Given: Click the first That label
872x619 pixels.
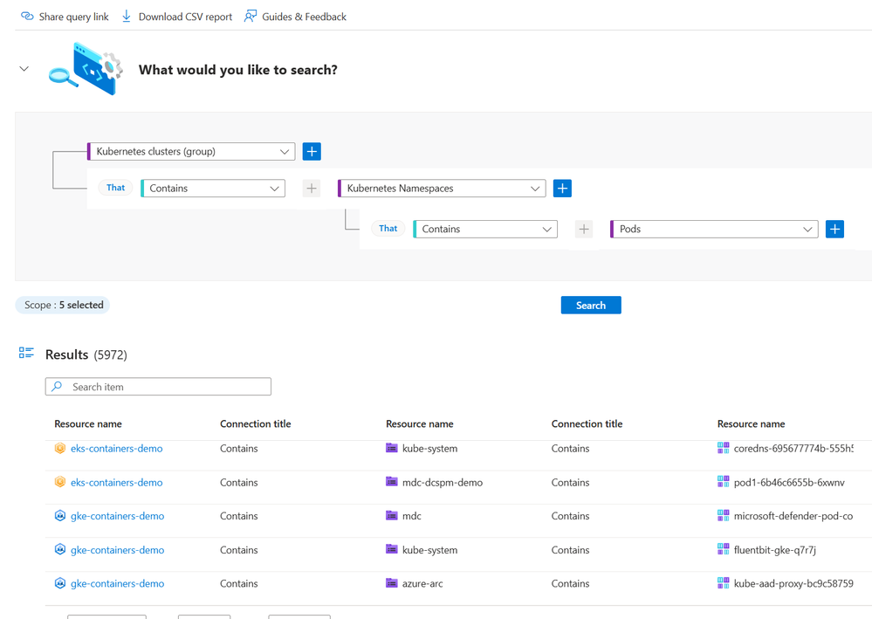Looking at the screenshot, I should coord(116,188).
